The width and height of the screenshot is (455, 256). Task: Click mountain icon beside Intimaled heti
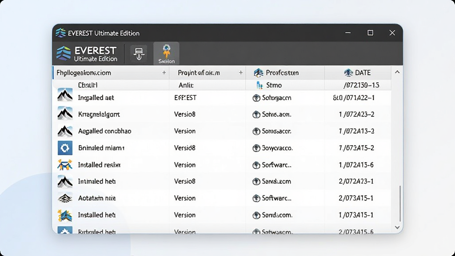tap(65, 181)
